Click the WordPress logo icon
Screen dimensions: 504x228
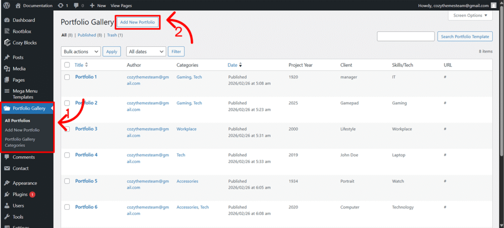tap(7, 5)
